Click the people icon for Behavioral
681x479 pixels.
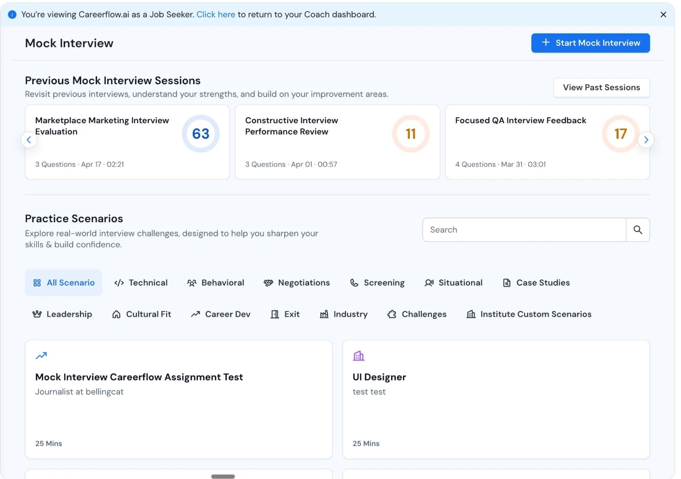pos(192,283)
